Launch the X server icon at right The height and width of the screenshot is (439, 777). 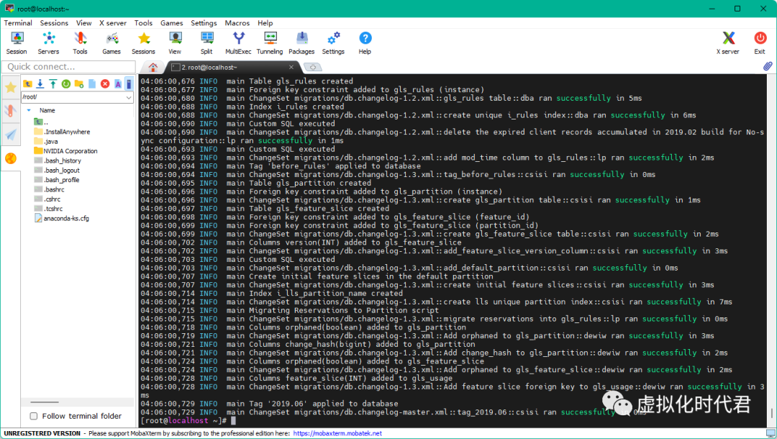[728, 41]
